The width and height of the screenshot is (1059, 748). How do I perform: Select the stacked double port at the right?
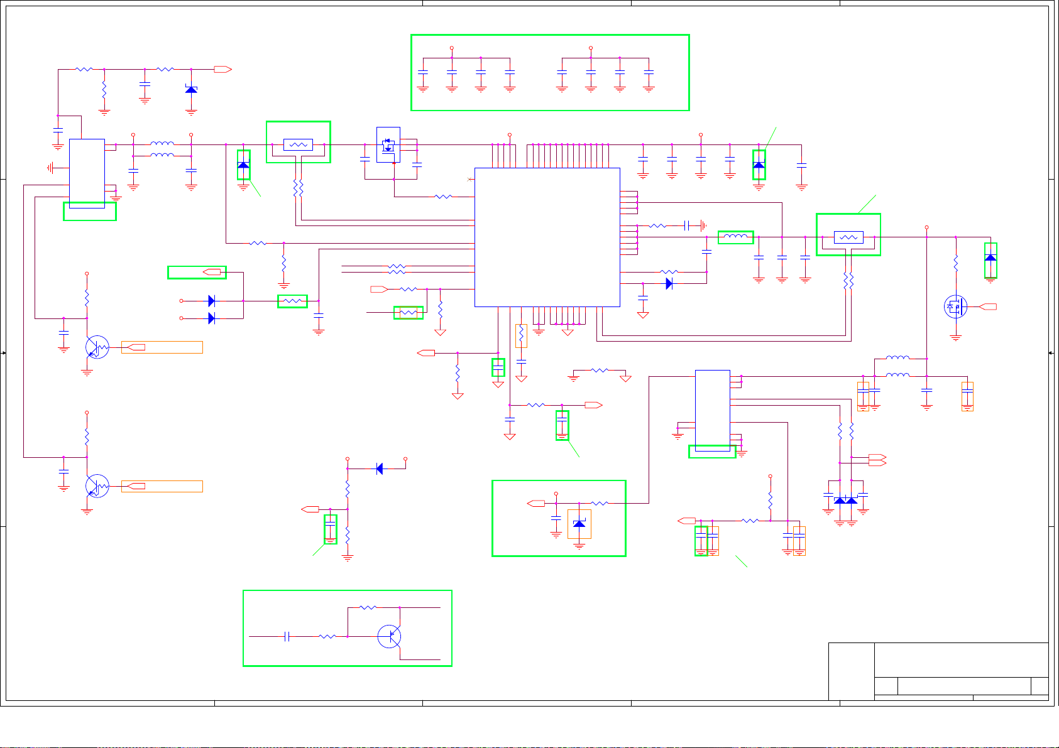point(877,460)
